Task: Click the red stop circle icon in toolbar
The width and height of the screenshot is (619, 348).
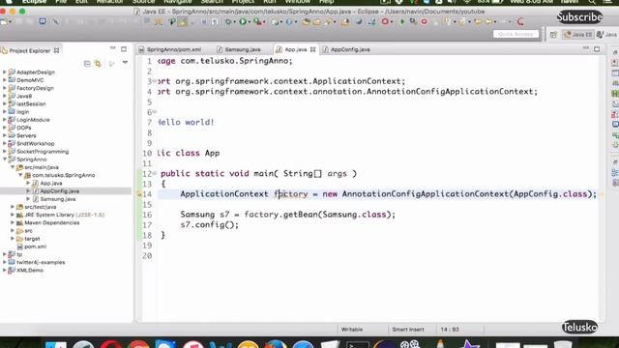Action: [x=424, y=21]
